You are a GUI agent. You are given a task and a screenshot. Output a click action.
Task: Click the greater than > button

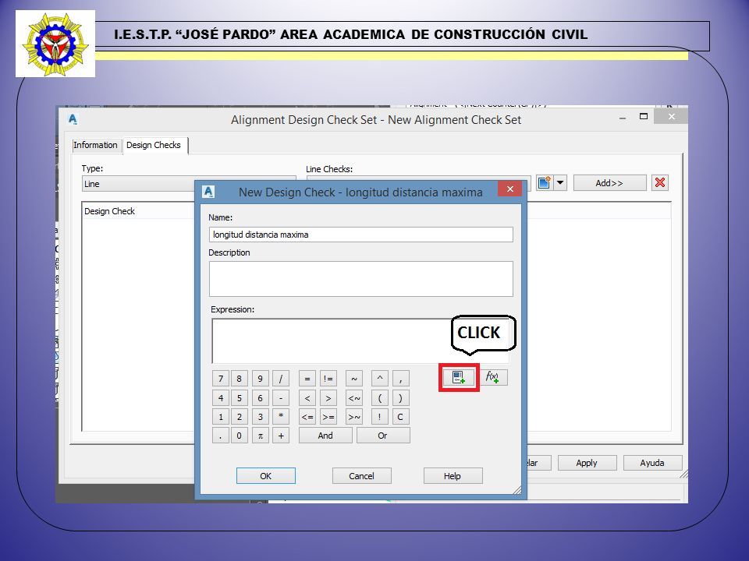pyautogui.click(x=328, y=398)
